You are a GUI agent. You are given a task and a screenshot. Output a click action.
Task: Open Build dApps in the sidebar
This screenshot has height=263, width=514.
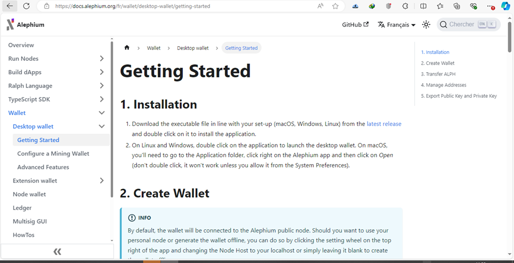click(25, 72)
